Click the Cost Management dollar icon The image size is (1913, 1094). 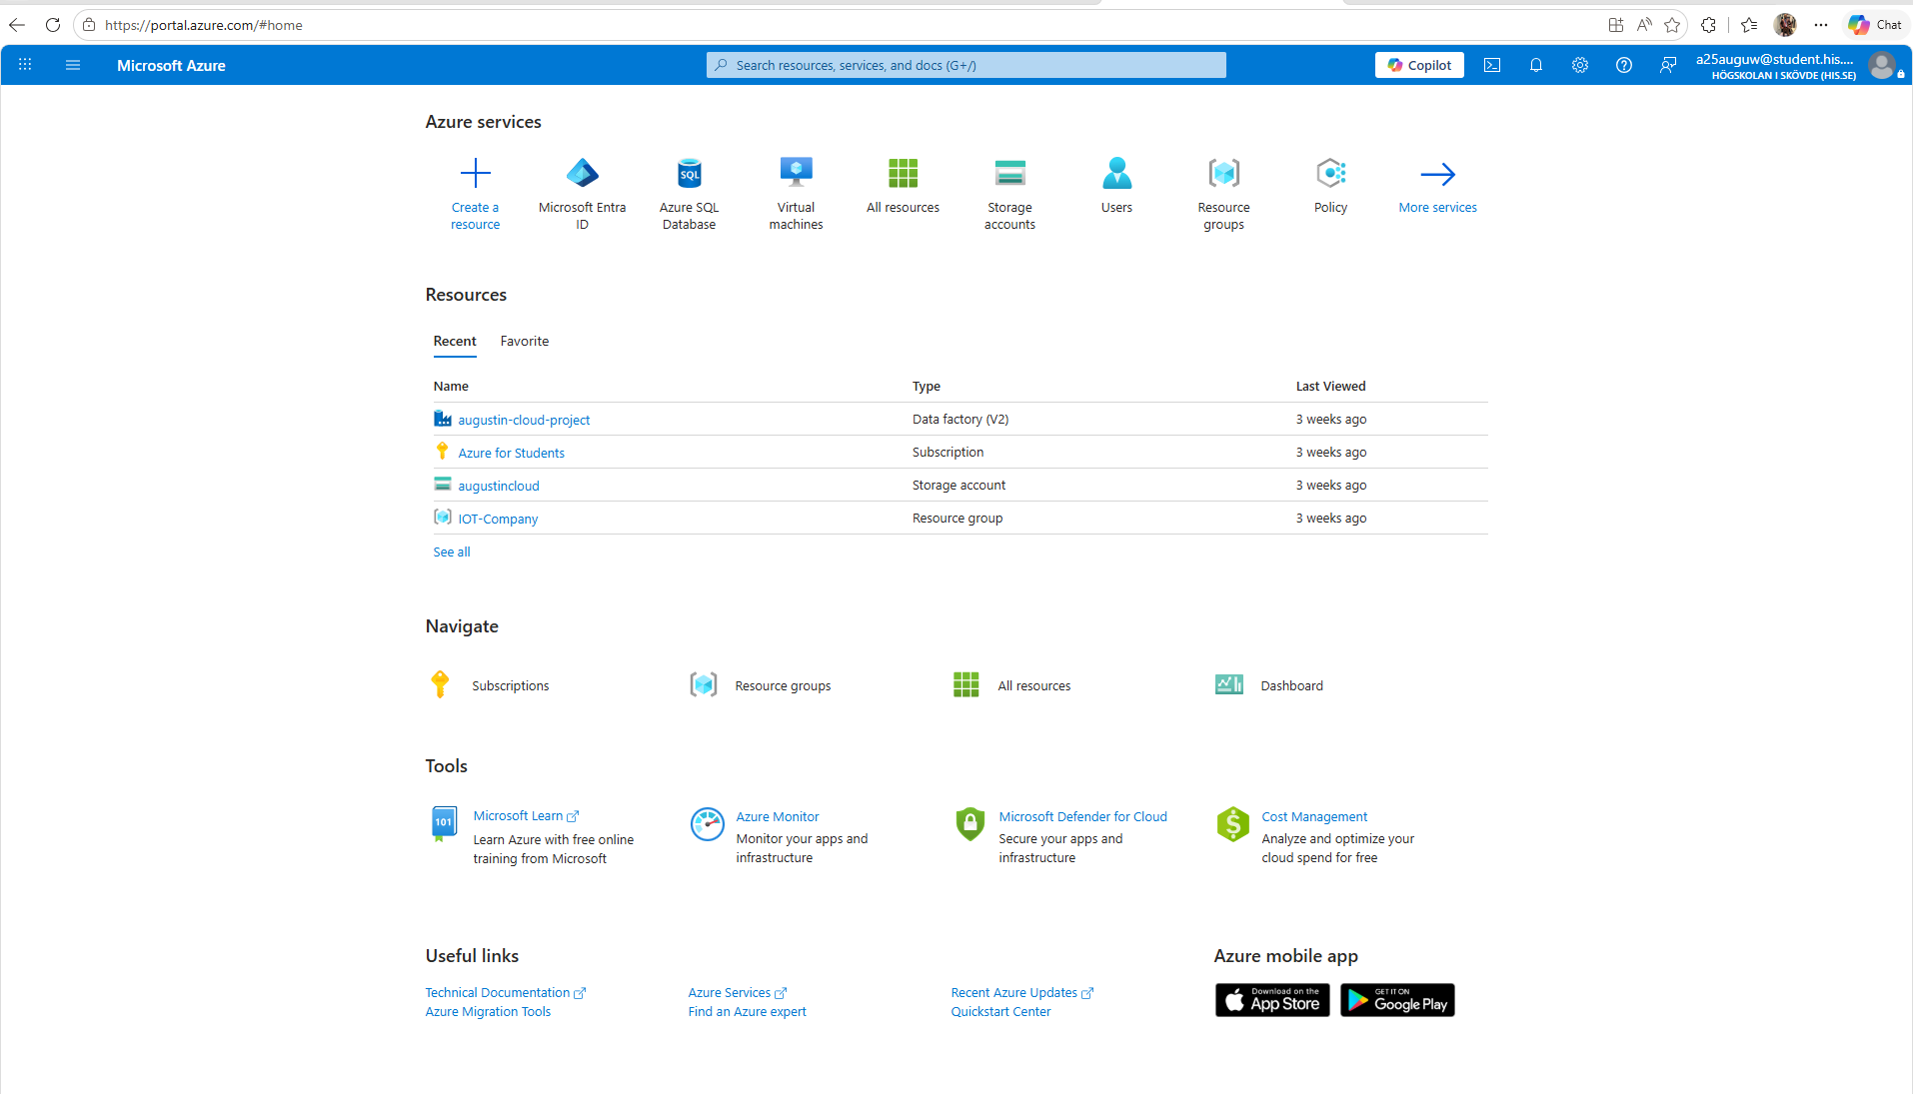[x=1232, y=824]
